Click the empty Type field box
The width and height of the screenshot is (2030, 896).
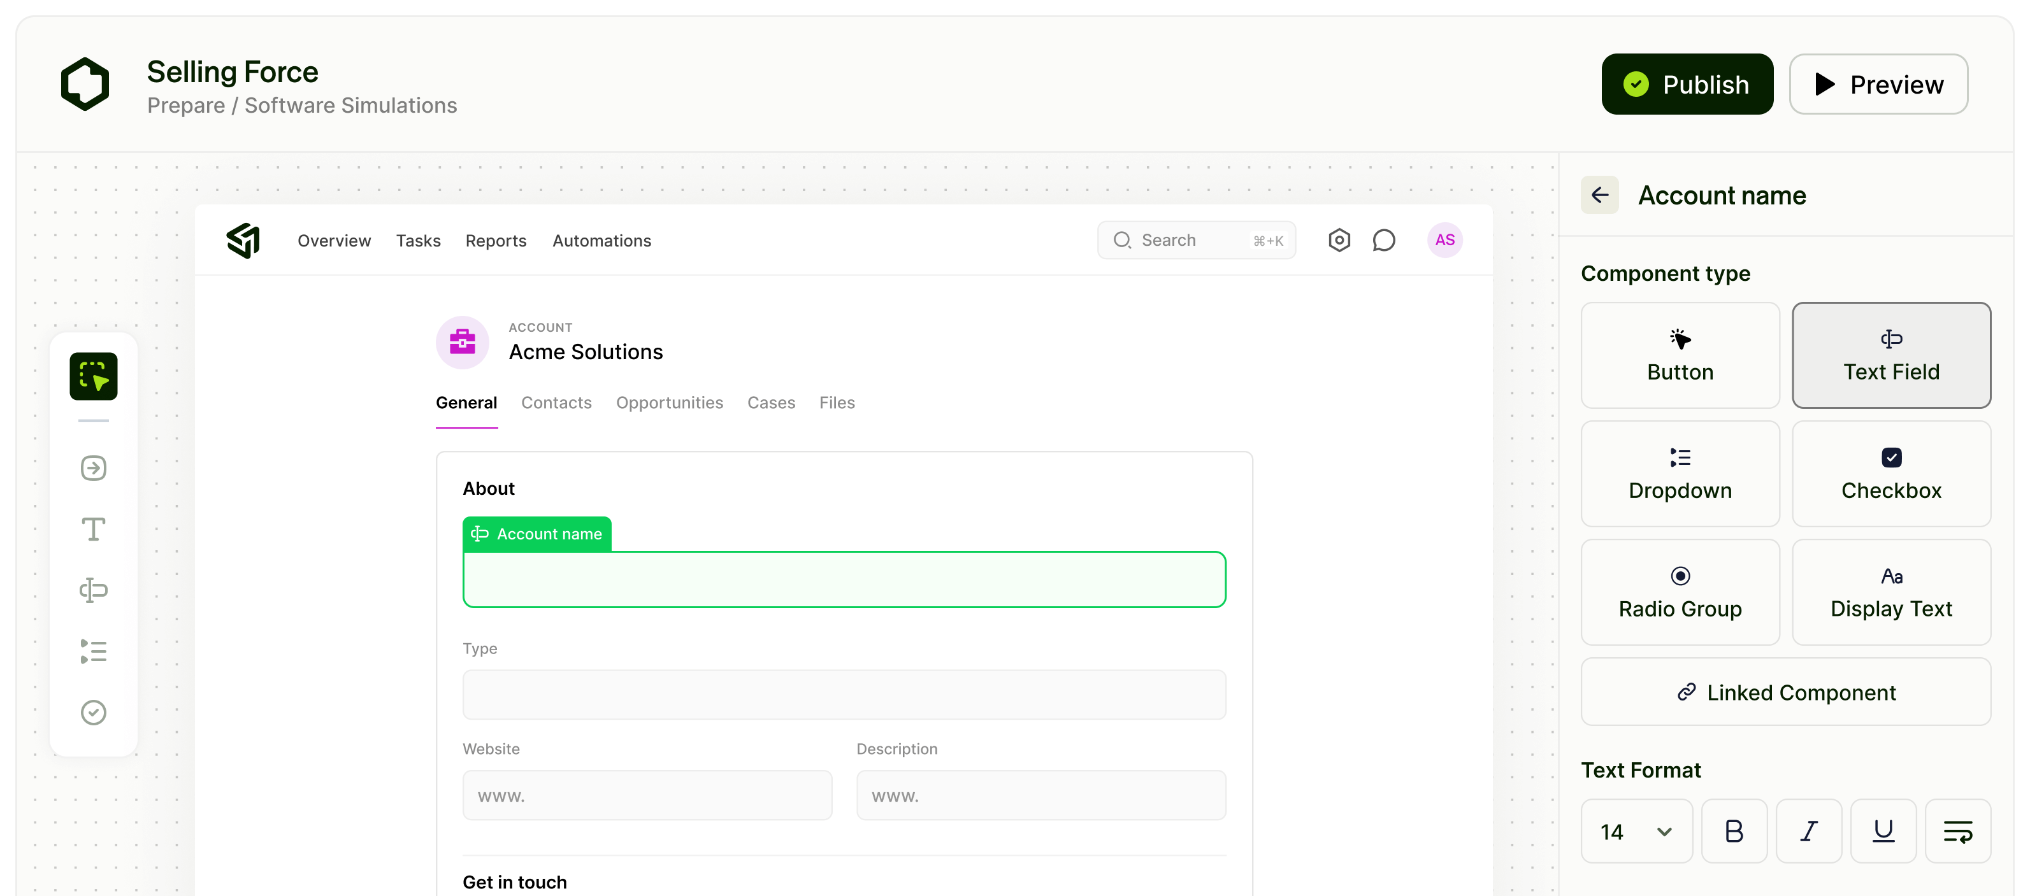coord(843,694)
